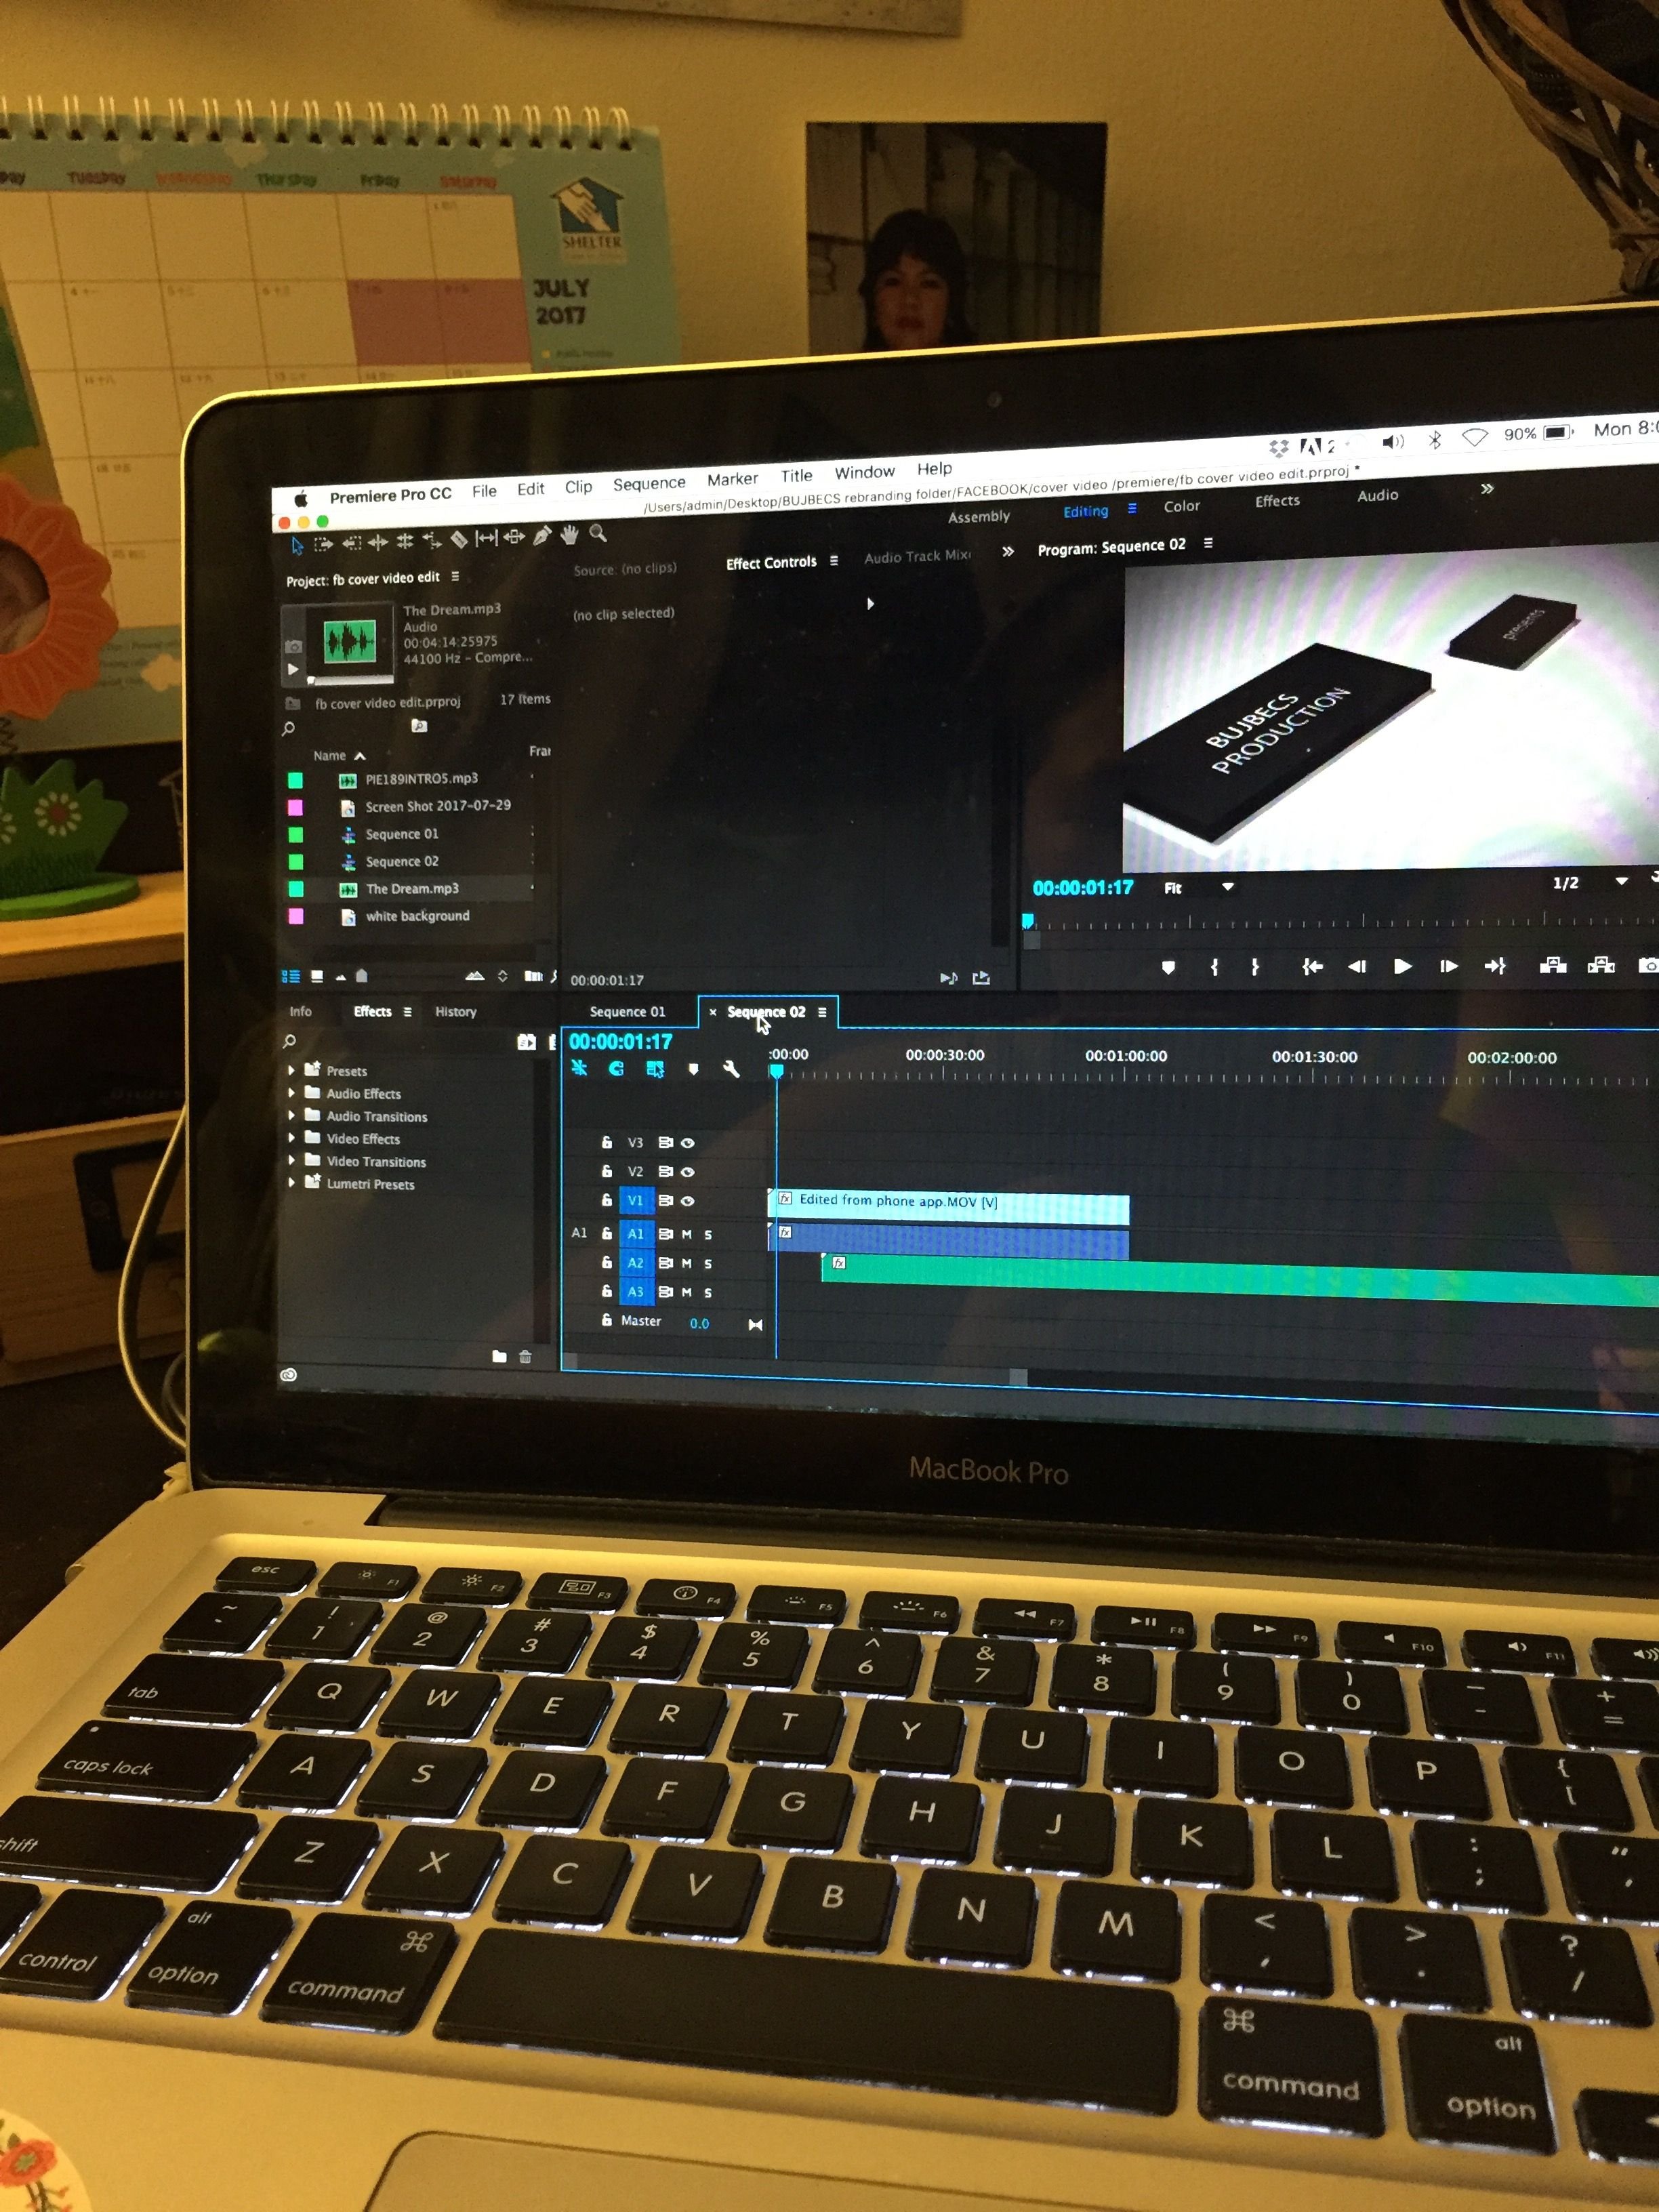Step forward one frame
The height and width of the screenshot is (2212, 1659).
point(1448,966)
